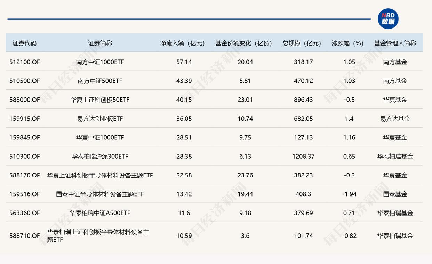
Task: Click the NBD数据 logo icon
Action: click(388, 19)
